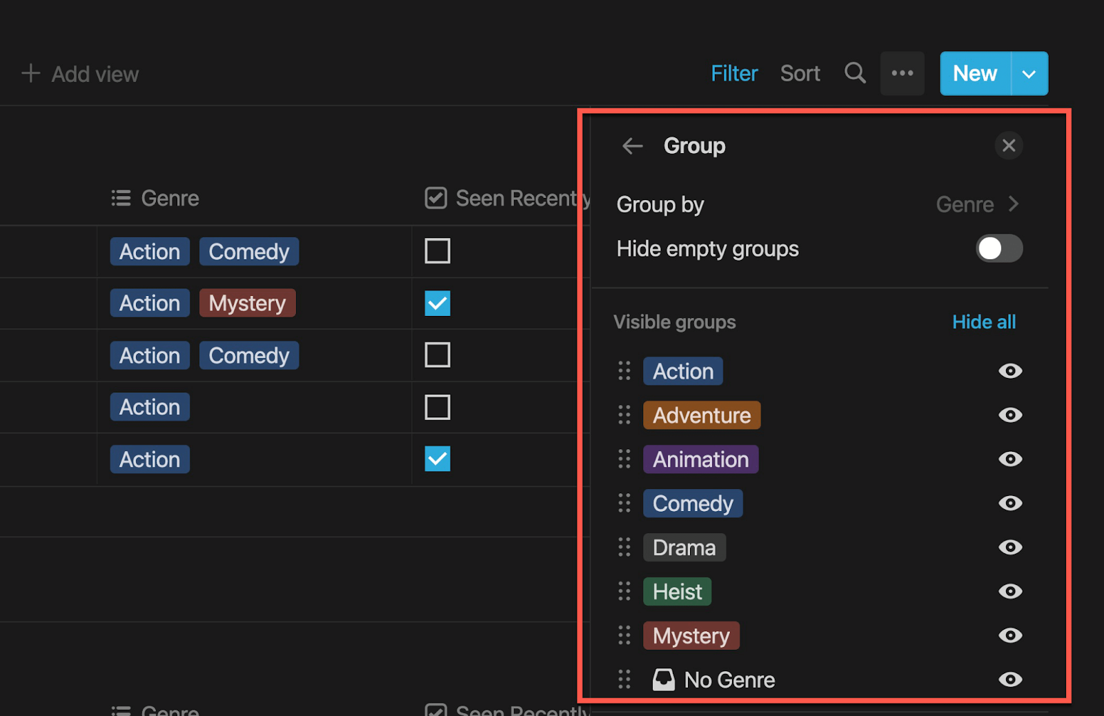Uncheck the checked box in Action-only row
Viewport: 1104px width, 716px height.
(x=437, y=459)
